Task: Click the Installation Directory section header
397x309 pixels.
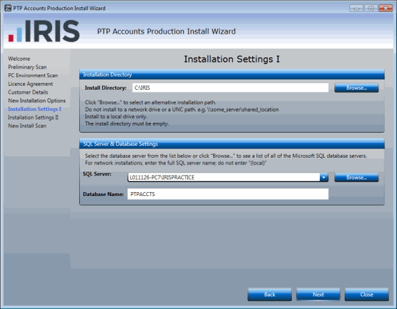Action: click(231, 75)
